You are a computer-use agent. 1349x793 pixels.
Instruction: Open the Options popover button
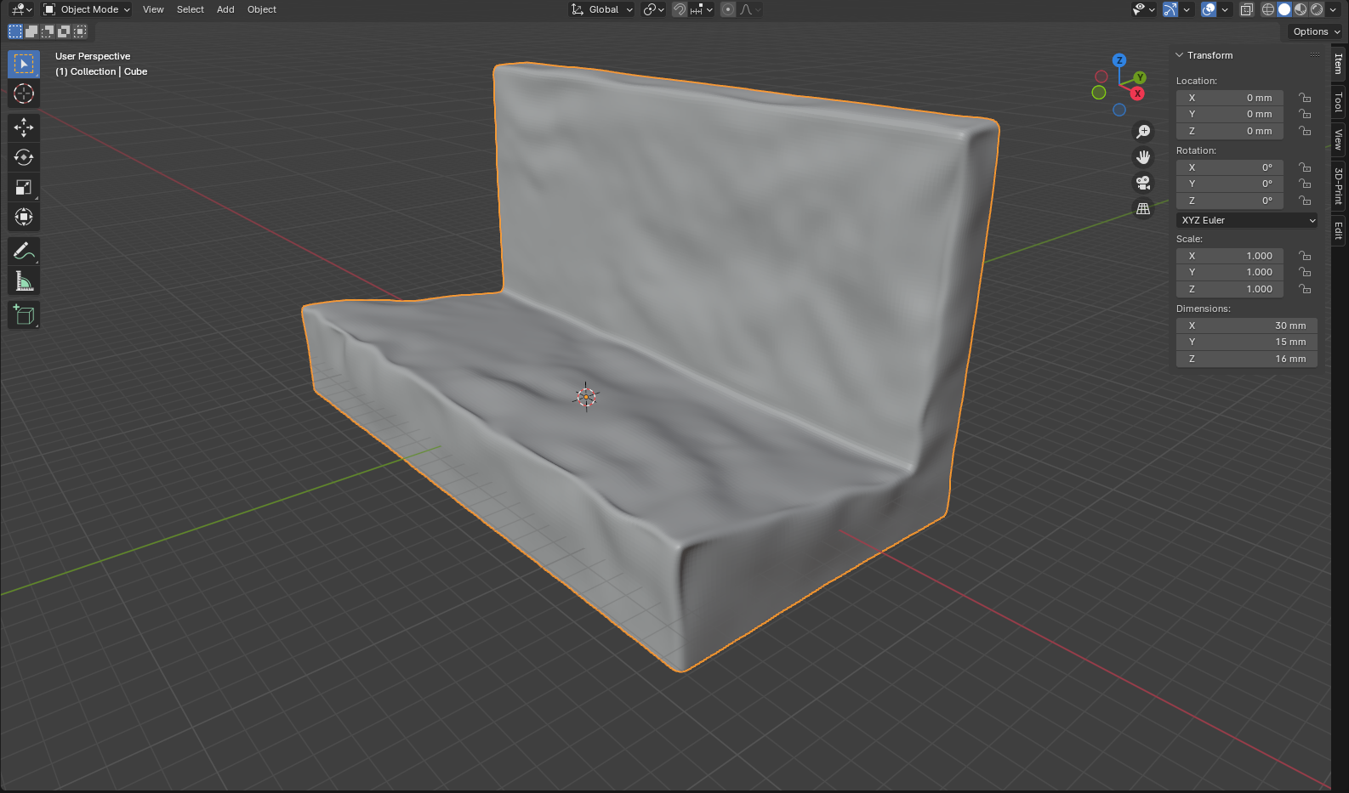point(1316,31)
